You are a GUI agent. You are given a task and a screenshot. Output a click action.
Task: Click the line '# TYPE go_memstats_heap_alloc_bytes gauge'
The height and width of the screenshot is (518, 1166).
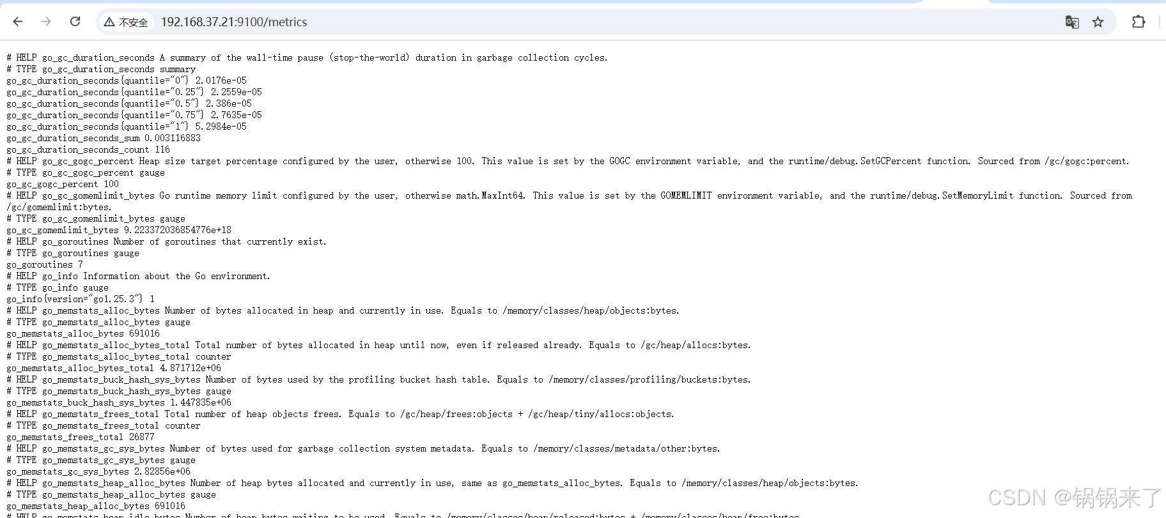pyautogui.click(x=111, y=494)
